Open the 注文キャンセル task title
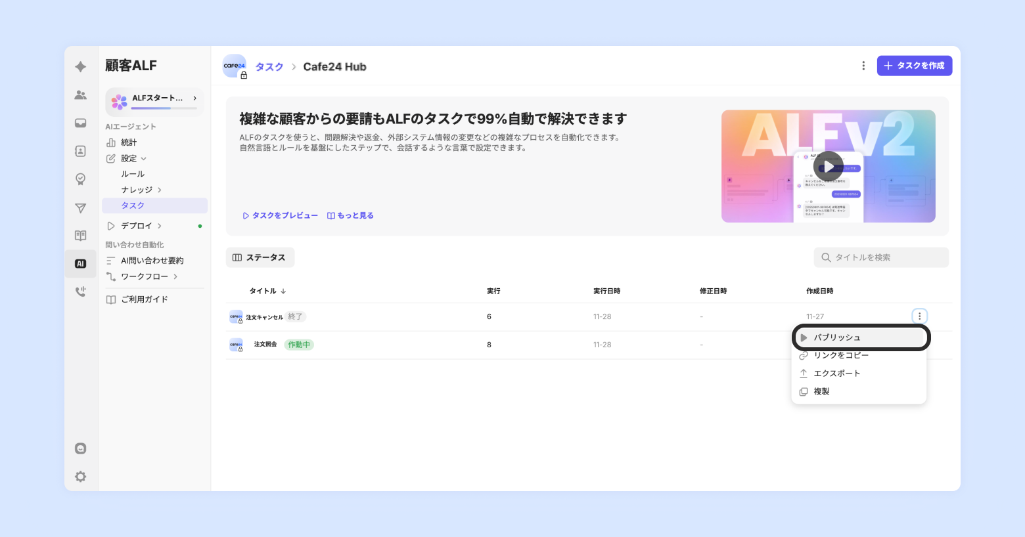Viewport: 1025px width, 537px height. pyautogui.click(x=265, y=317)
